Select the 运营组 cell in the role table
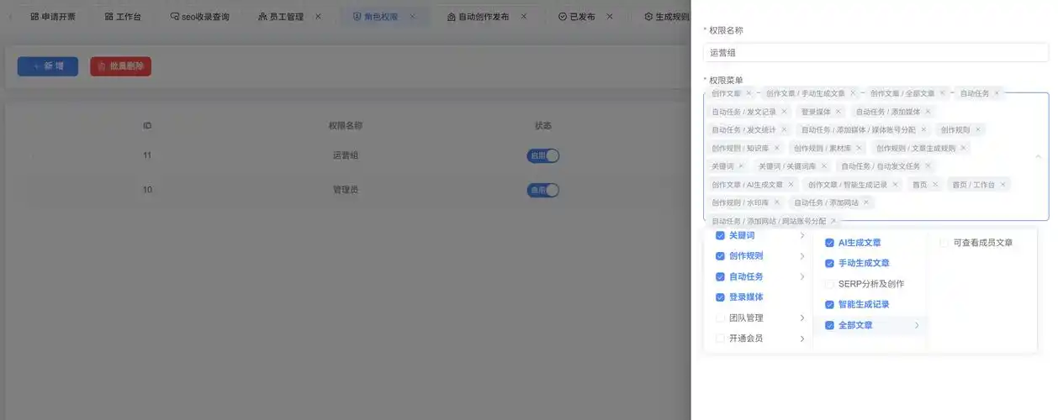This screenshot has width=1058, height=420. 345,155
